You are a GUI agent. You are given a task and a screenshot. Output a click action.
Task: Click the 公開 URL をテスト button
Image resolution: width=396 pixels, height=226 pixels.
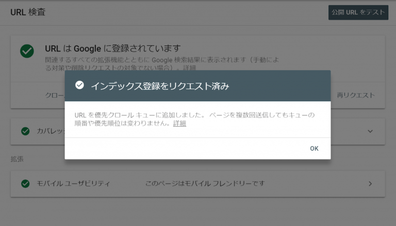(358, 12)
